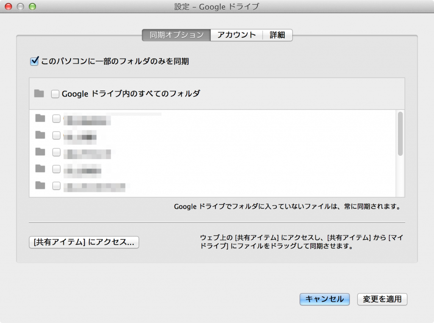Viewport: 434px width, 323px height.
Task: Click the folder icon of the first list entry
Action: coord(40,118)
